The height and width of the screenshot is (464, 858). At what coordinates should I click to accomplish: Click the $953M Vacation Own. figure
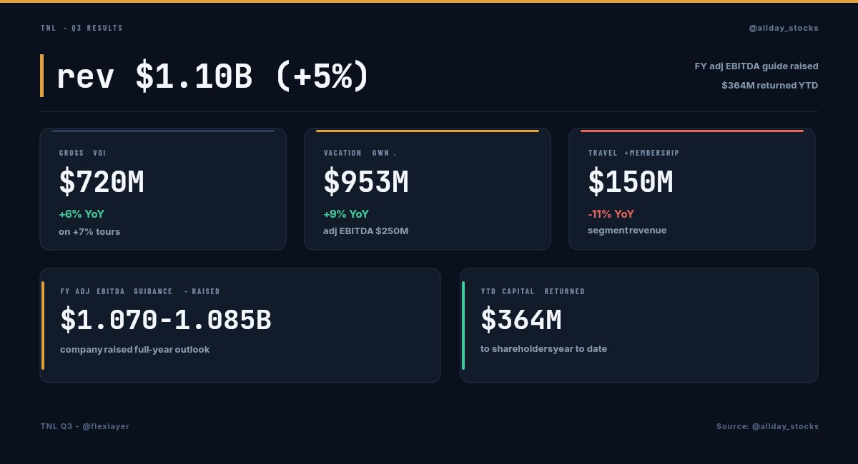[366, 182]
